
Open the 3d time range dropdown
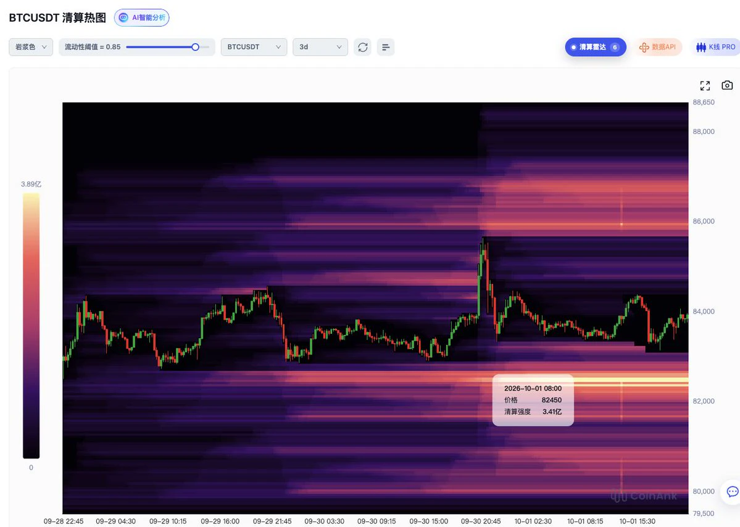pyautogui.click(x=320, y=47)
